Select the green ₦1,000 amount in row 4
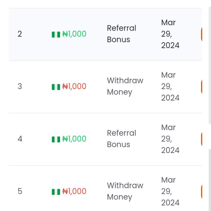The width and height of the screenshot is (211, 211). 74,139
